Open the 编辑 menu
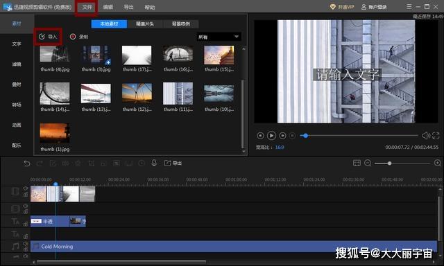This screenshot has width=444, height=266. [108, 7]
